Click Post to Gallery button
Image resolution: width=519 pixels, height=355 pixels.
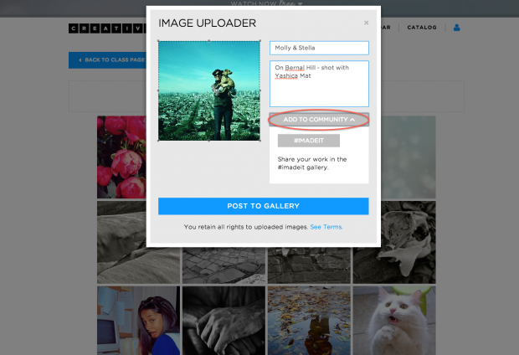[263, 206]
